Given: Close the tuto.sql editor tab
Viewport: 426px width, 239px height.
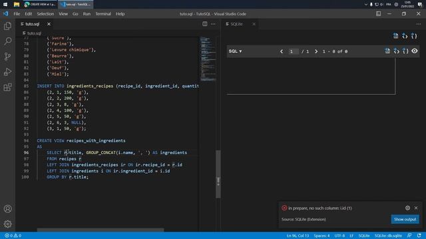Looking at the screenshot, I should pos(49,24).
